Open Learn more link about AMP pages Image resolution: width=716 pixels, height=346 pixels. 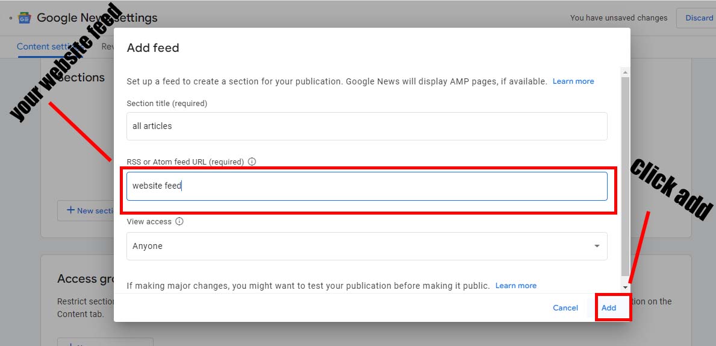[573, 81]
